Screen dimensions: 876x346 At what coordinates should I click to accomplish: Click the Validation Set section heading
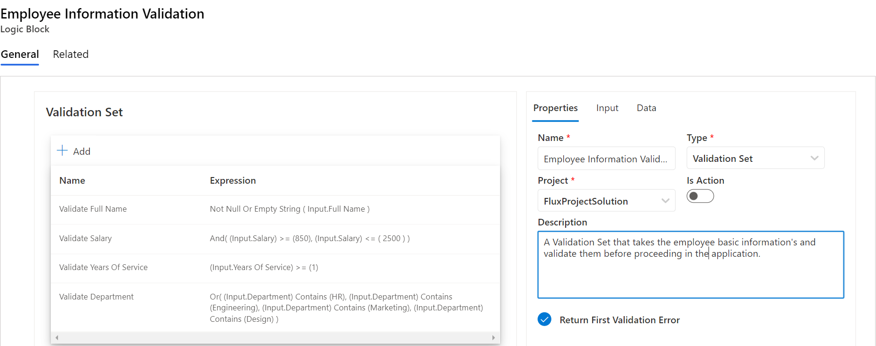pyautogui.click(x=84, y=112)
